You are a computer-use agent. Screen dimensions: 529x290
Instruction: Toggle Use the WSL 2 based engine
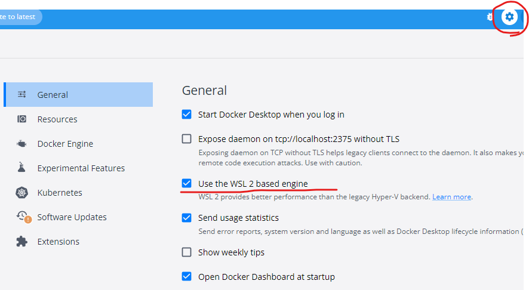186,183
